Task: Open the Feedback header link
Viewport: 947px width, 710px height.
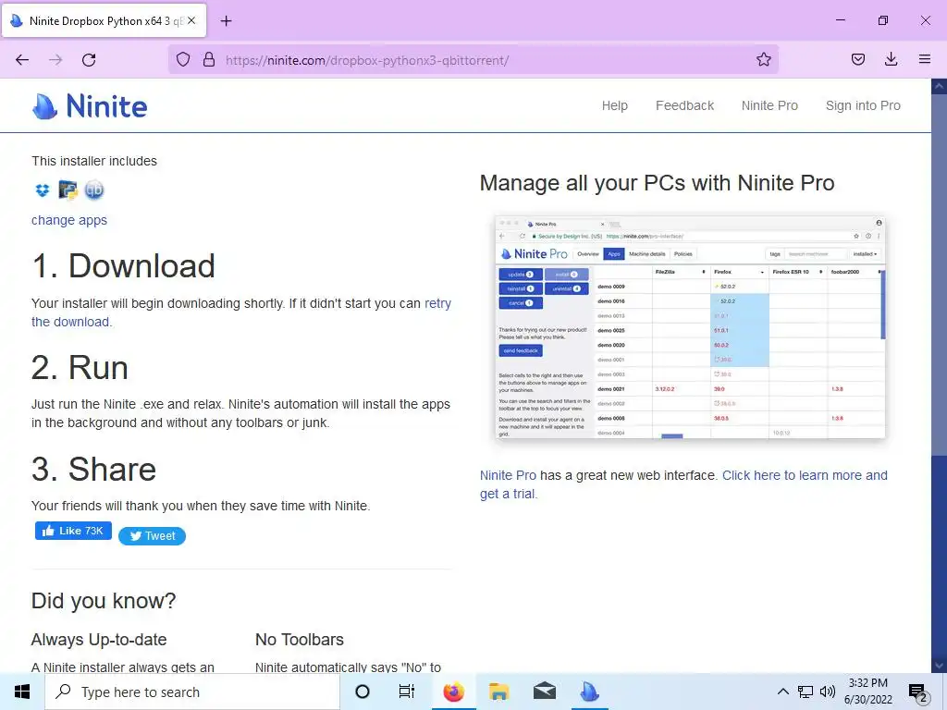Action: click(x=685, y=105)
